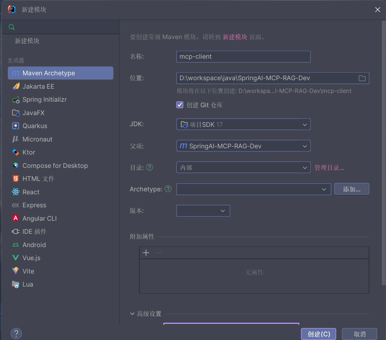Open help for 目录 catalog field

[150, 168]
